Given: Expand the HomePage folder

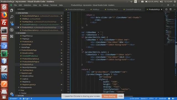Looking at the screenshot, I should (x=25, y=47).
